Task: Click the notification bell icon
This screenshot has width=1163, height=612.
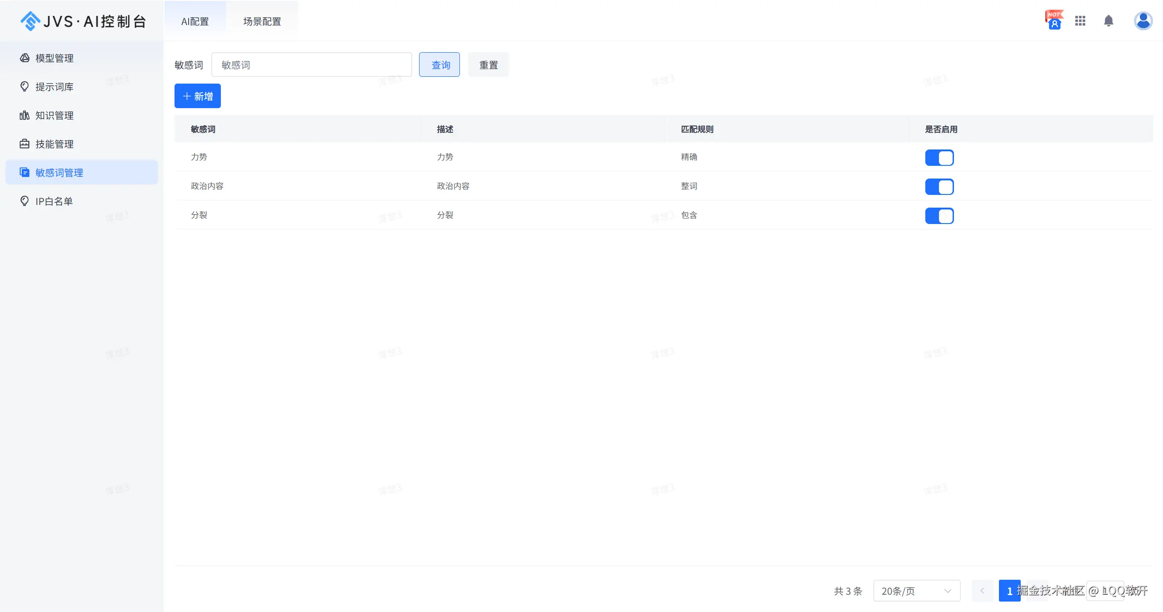Action: 1108,21
